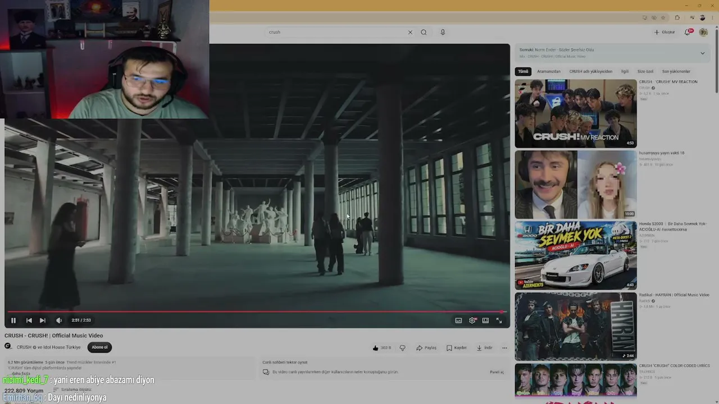Open the browser extensions puzzle icon
The image size is (719, 404).
[677, 18]
